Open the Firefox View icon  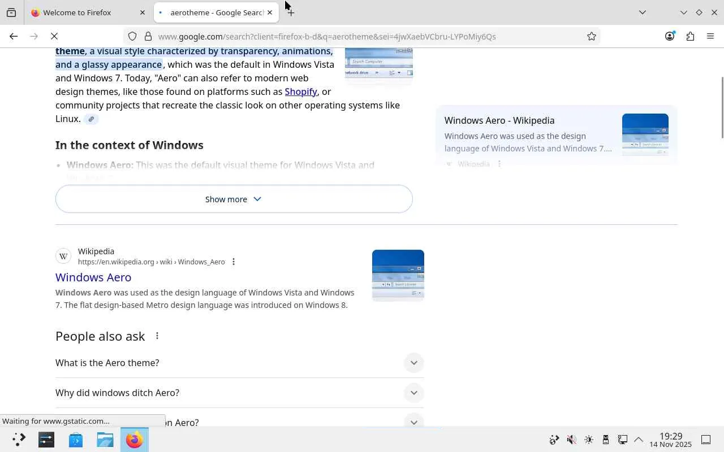[x=11, y=12]
